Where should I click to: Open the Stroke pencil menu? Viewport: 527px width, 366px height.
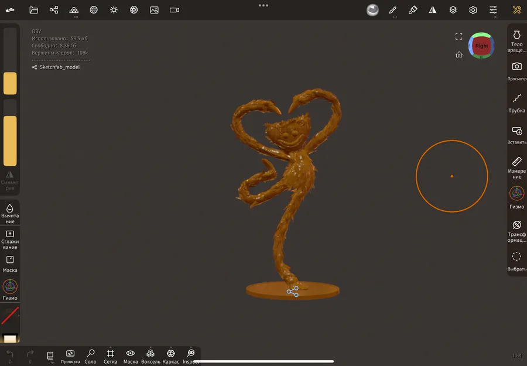click(392, 10)
